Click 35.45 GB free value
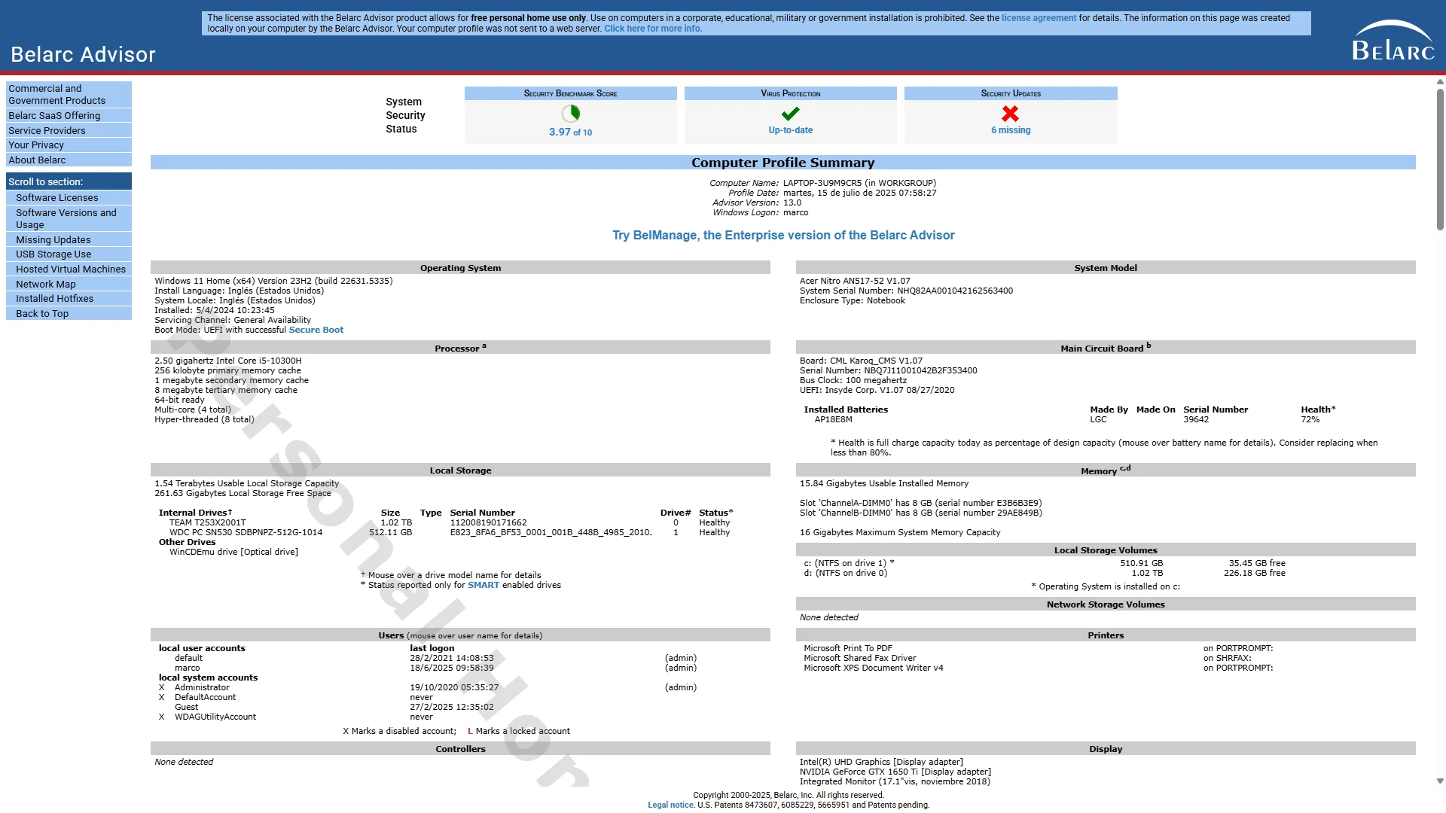The height and width of the screenshot is (813, 1446). point(1257,563)
